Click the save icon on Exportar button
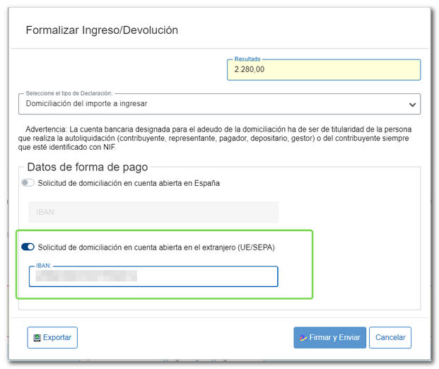Image resolution: width=439 pixels, height=369 pixels. (37, 338)
